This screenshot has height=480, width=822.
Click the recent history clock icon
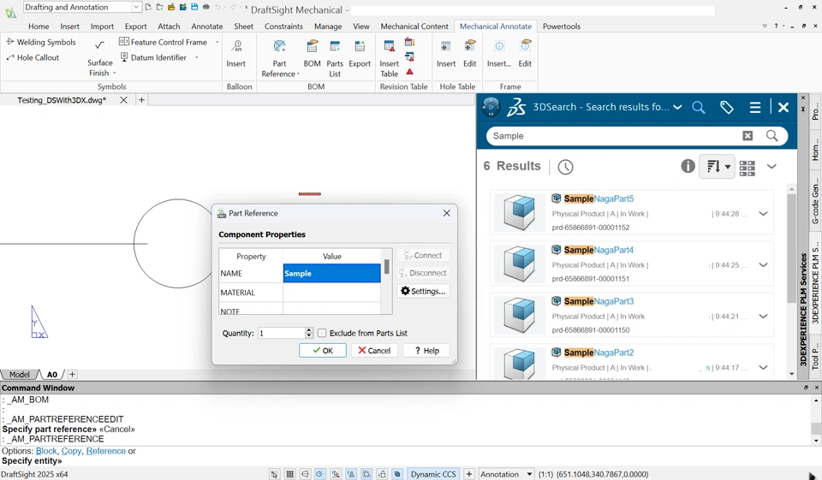(565, 167)
